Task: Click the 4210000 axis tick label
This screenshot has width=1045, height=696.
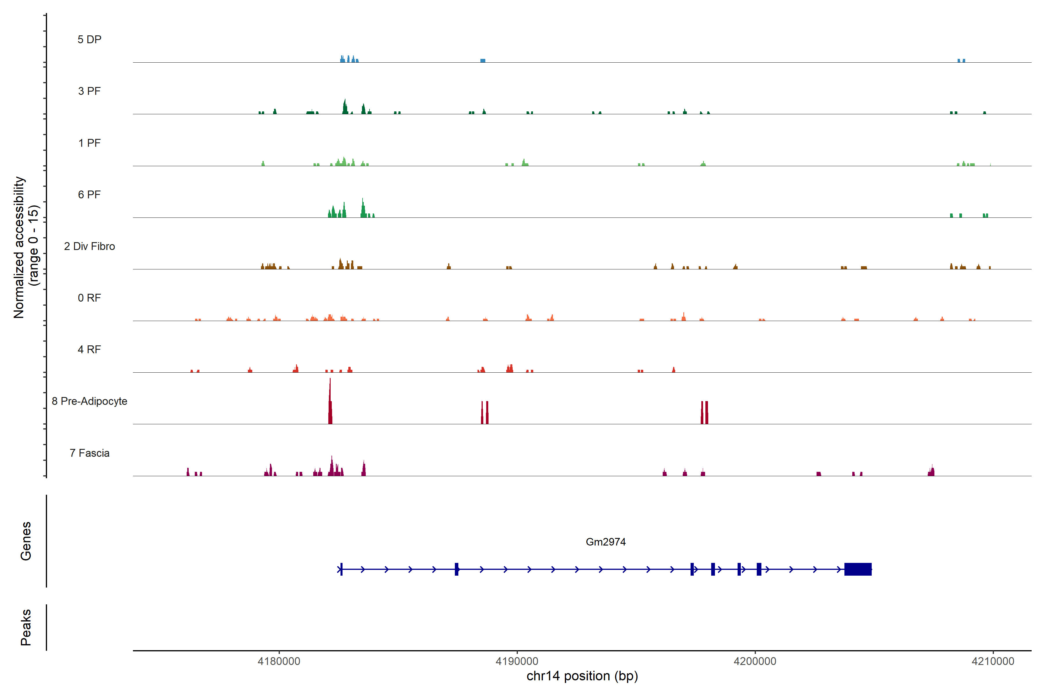Action: tap(992, 661)
